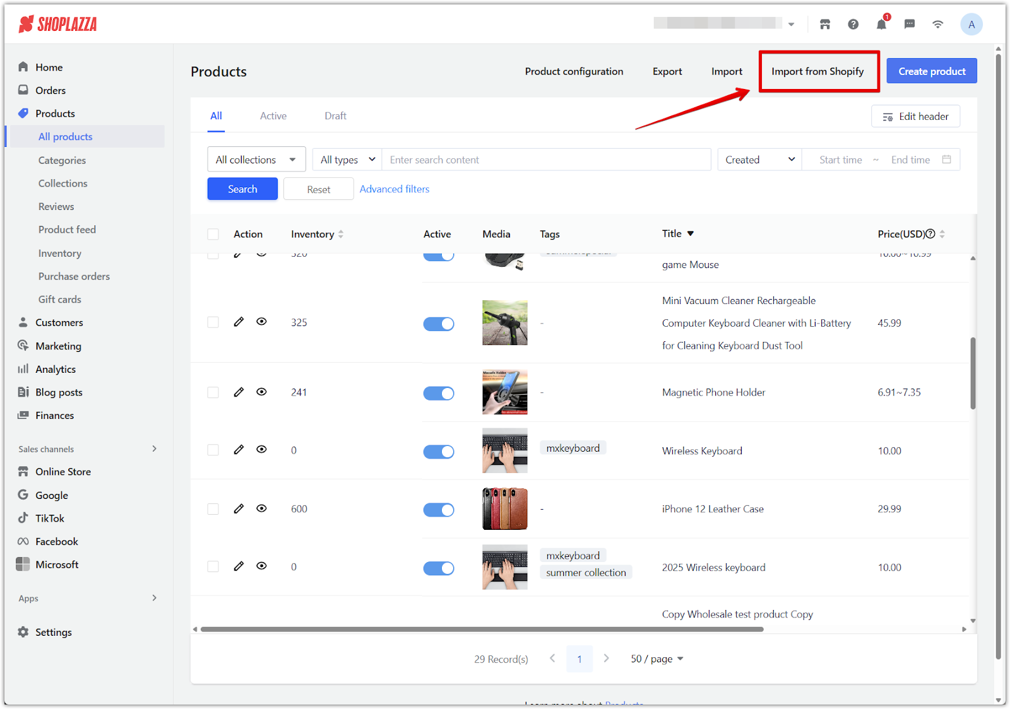Click the Facebook channel icon
The height and width of the screenshot is (709, 1010).
click(23, 541)
